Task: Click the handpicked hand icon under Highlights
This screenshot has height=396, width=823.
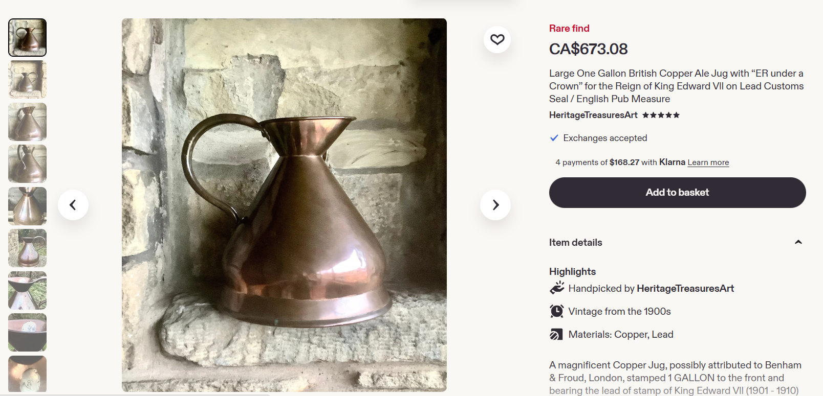Action: [557, 288]
